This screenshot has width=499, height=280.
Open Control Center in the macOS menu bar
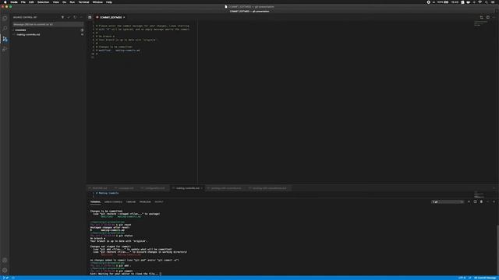[x=493, y=2]
